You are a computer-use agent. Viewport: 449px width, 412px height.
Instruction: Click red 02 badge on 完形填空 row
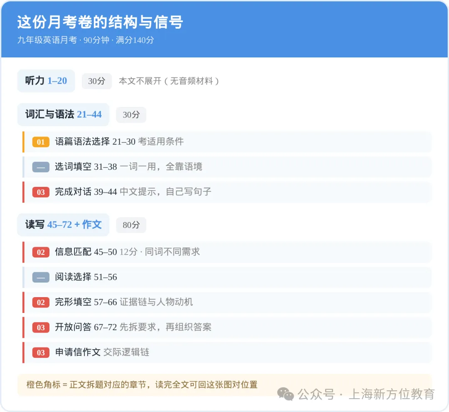[41, 303]
